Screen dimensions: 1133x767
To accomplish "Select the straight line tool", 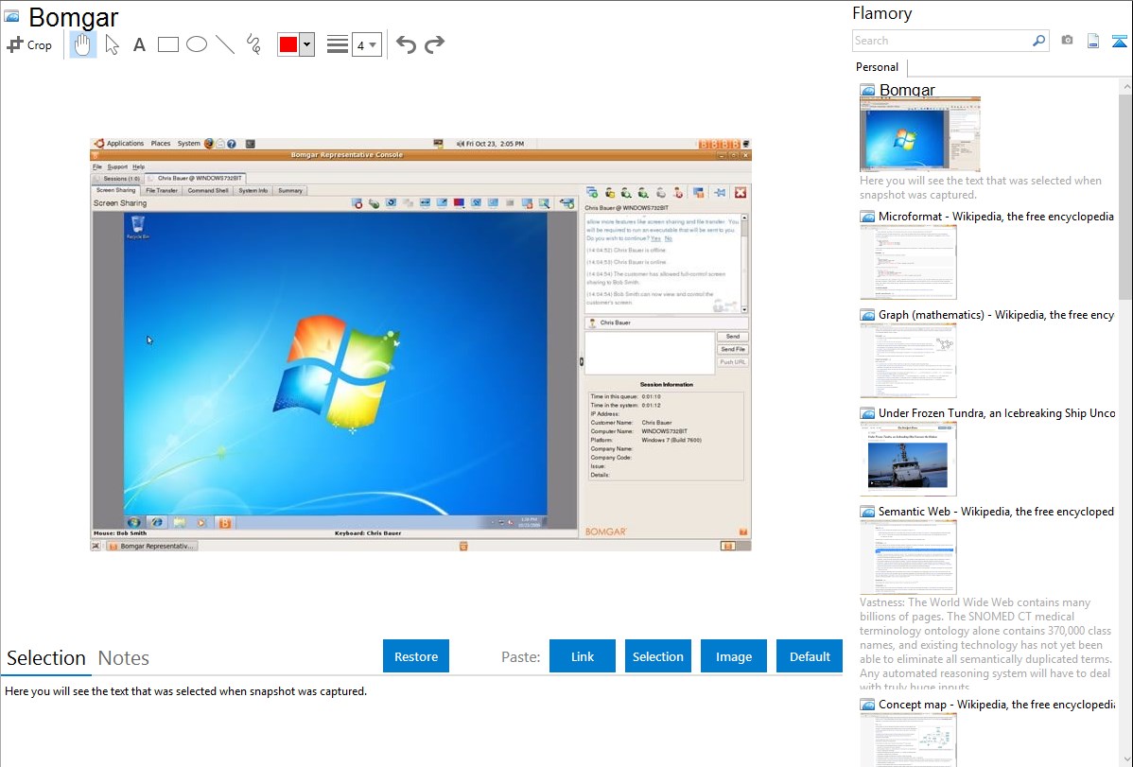I will point(225,44).
